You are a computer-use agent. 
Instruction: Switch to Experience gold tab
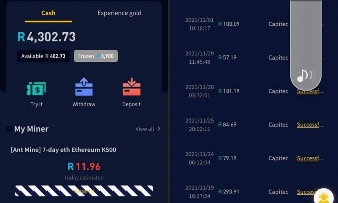[x=119, y=13]
